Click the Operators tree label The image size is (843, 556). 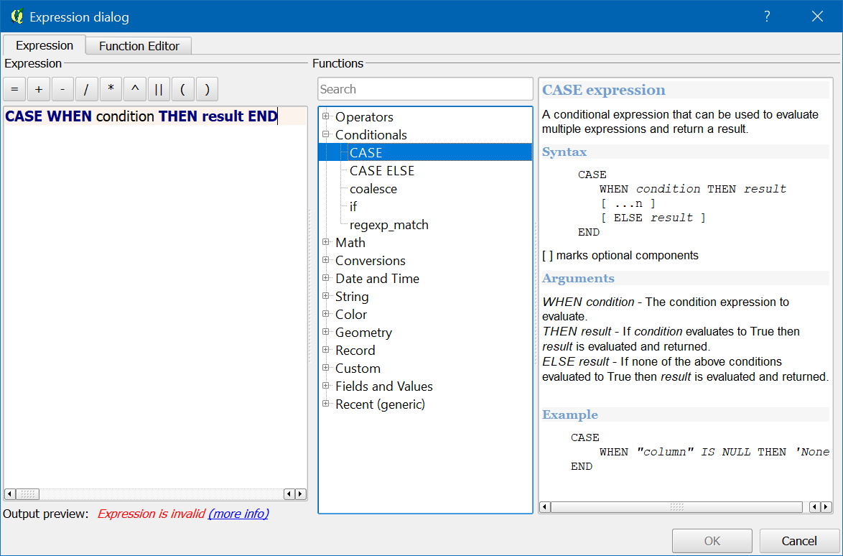click(x=364, y=116)
